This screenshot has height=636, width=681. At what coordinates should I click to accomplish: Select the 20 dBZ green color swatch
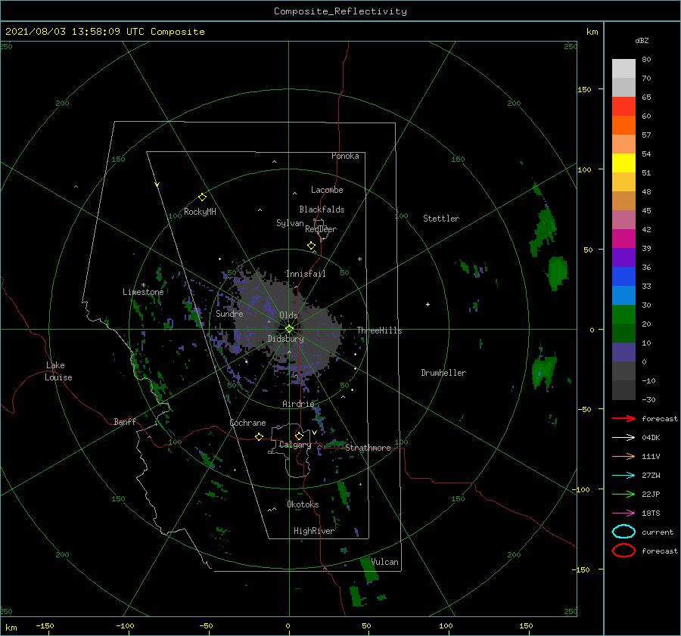[x=623, y=333]
